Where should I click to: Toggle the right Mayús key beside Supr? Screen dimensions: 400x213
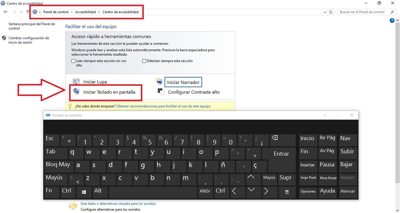[x=269, y=179]
